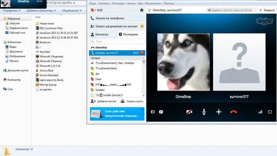Screen dimensions: 277x156
Task: Click survivor277 placeholder avatar
Action: coord(239,62)
